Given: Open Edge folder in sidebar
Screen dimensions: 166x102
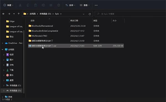Looking at the screenshot, I should [x=11, y=21].
